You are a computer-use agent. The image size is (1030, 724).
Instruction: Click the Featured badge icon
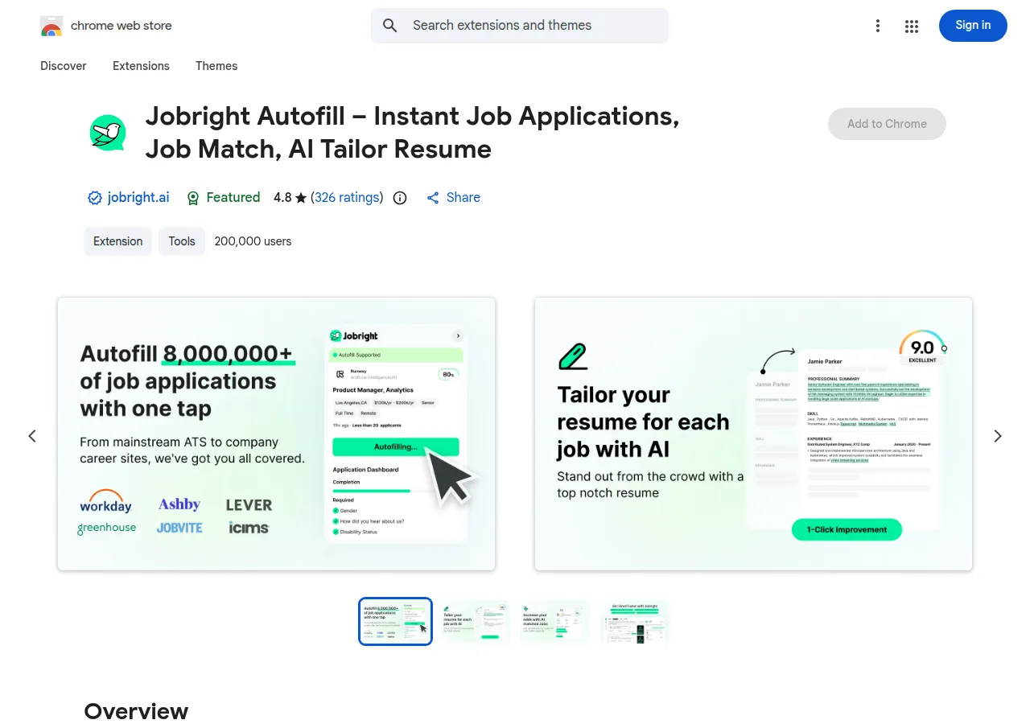click(x=193, y=198)
